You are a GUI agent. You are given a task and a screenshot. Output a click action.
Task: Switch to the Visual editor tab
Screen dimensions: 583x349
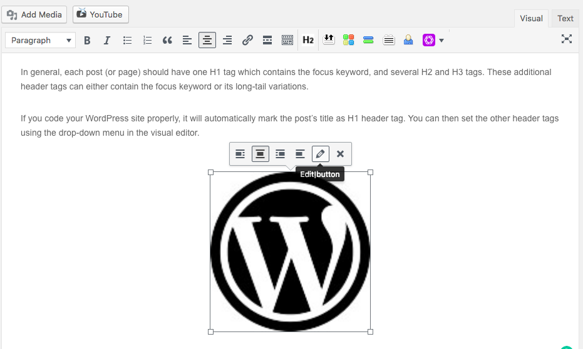tap(531, 19)
